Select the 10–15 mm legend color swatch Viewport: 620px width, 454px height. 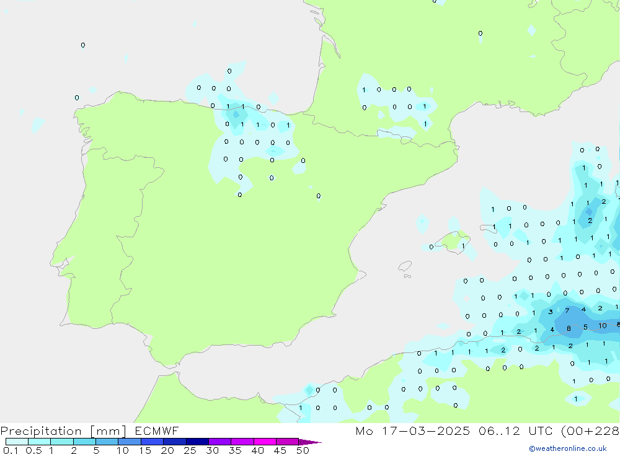(x=130, y=442)
